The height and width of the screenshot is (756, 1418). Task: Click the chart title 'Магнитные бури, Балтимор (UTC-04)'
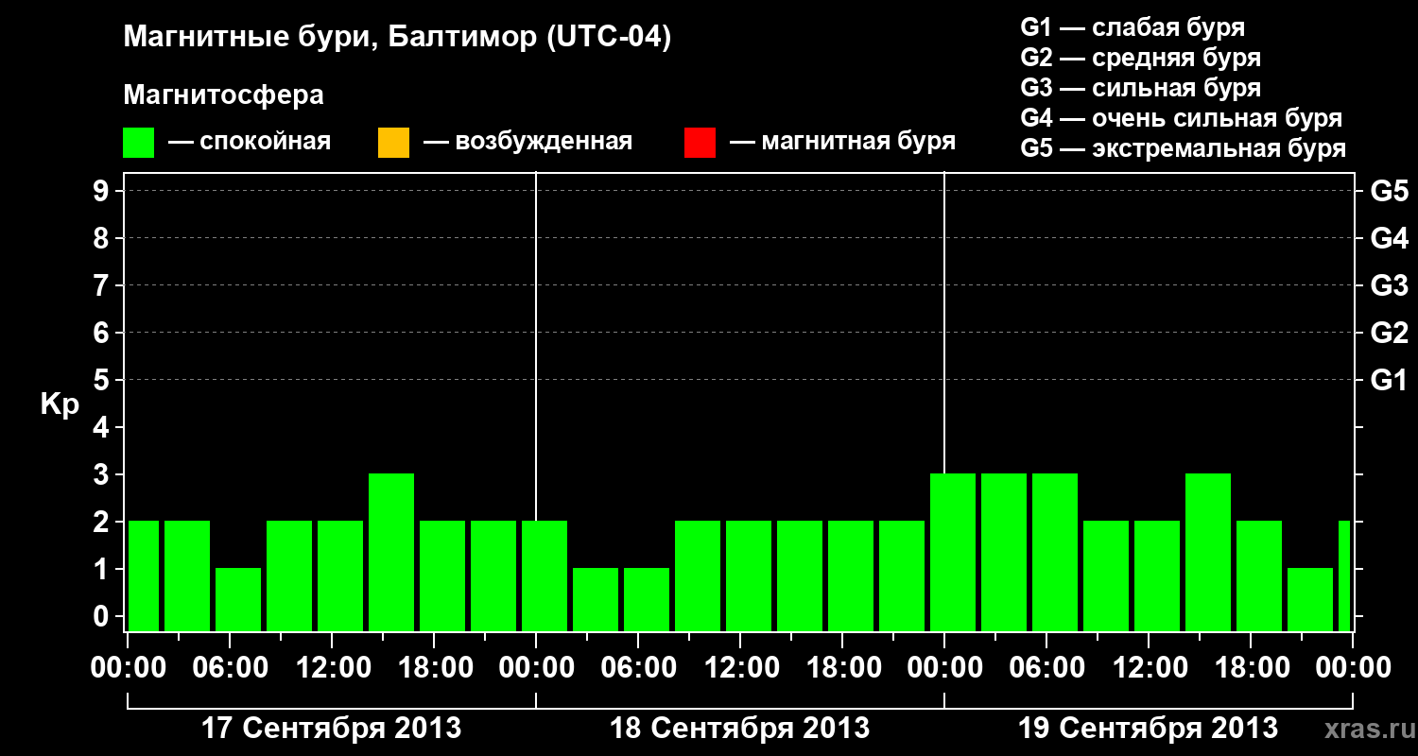[x=397, y=39]
